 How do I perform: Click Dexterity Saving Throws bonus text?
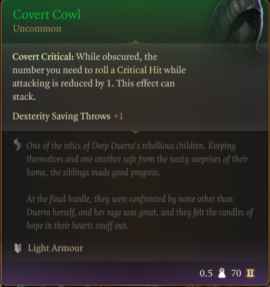pos(61,117)
